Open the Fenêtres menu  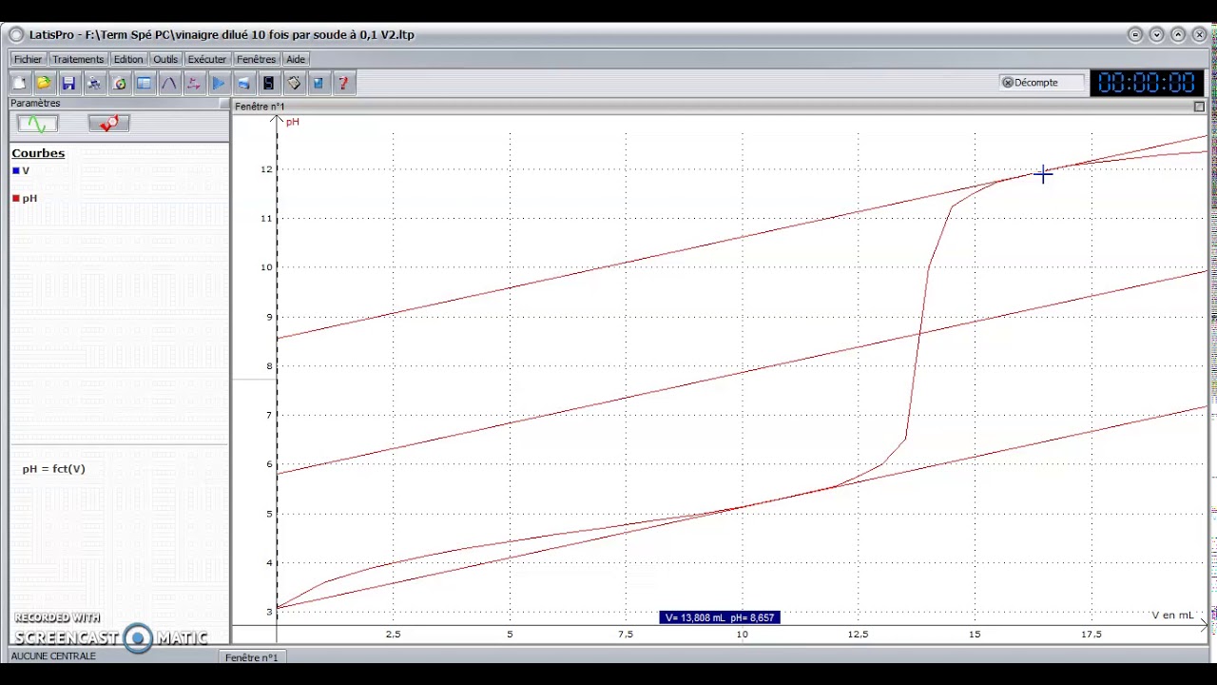[x=256, y=59]
